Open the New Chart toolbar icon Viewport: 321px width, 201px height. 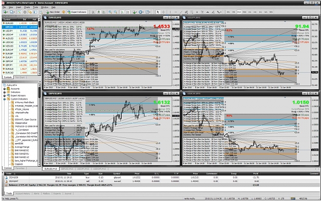click(5, 12)
